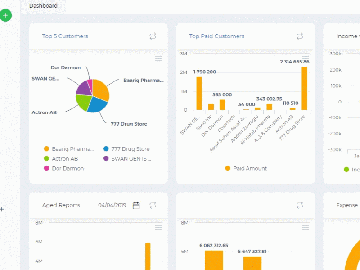Click the purple SWAN GE pie slice

tap(84, 89)
